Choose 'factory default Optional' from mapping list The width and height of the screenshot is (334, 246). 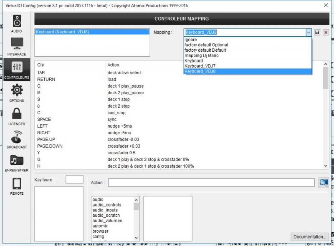[206, 45]
